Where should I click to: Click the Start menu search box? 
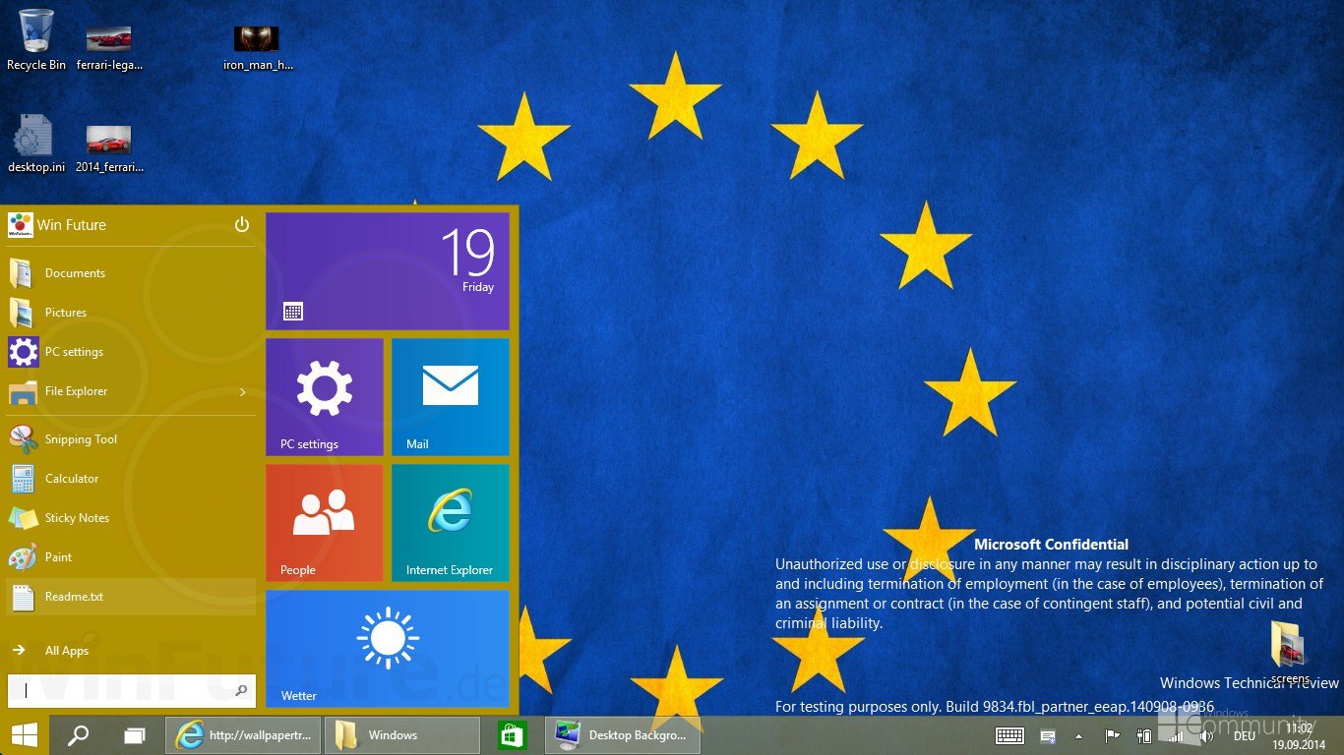pos(132,690)
